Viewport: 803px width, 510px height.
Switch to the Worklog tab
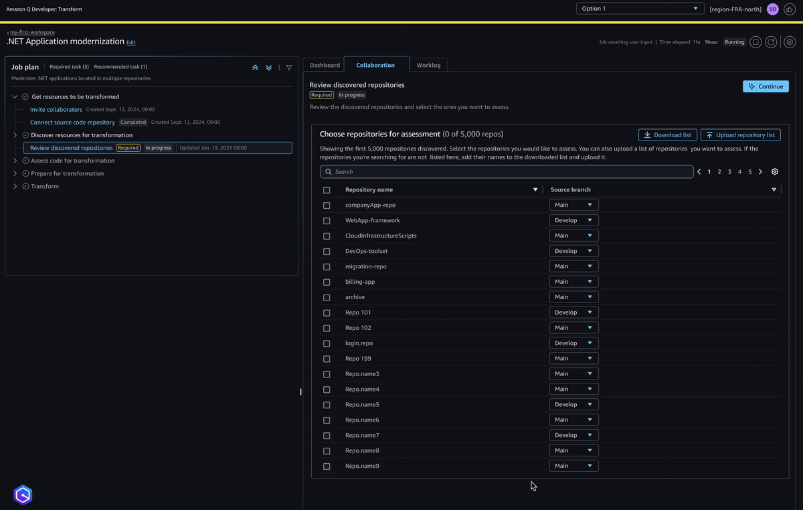pyautogui.click(x=428, y=65)
